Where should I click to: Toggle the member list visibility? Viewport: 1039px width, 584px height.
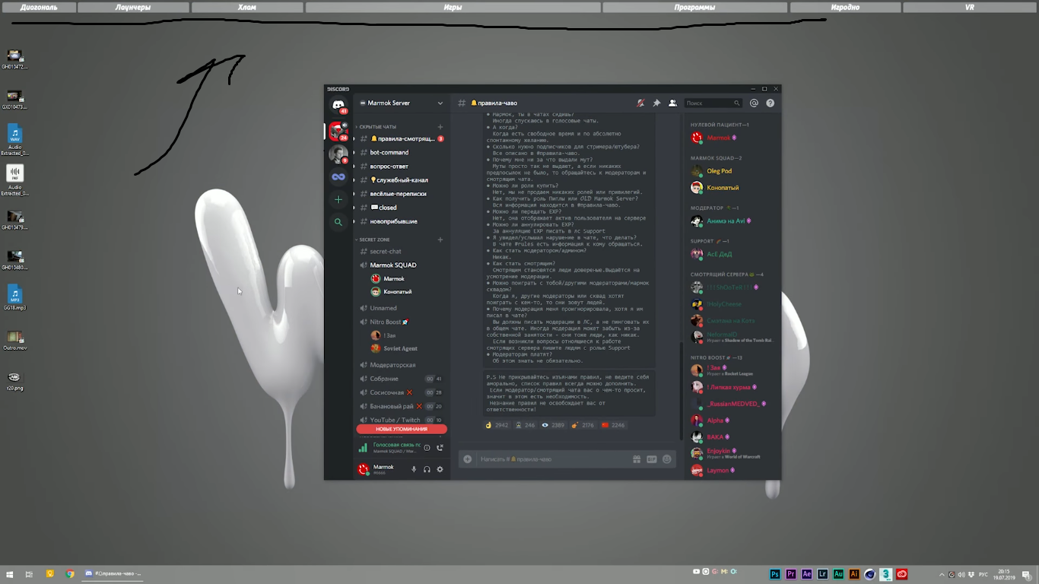point(672,103)
